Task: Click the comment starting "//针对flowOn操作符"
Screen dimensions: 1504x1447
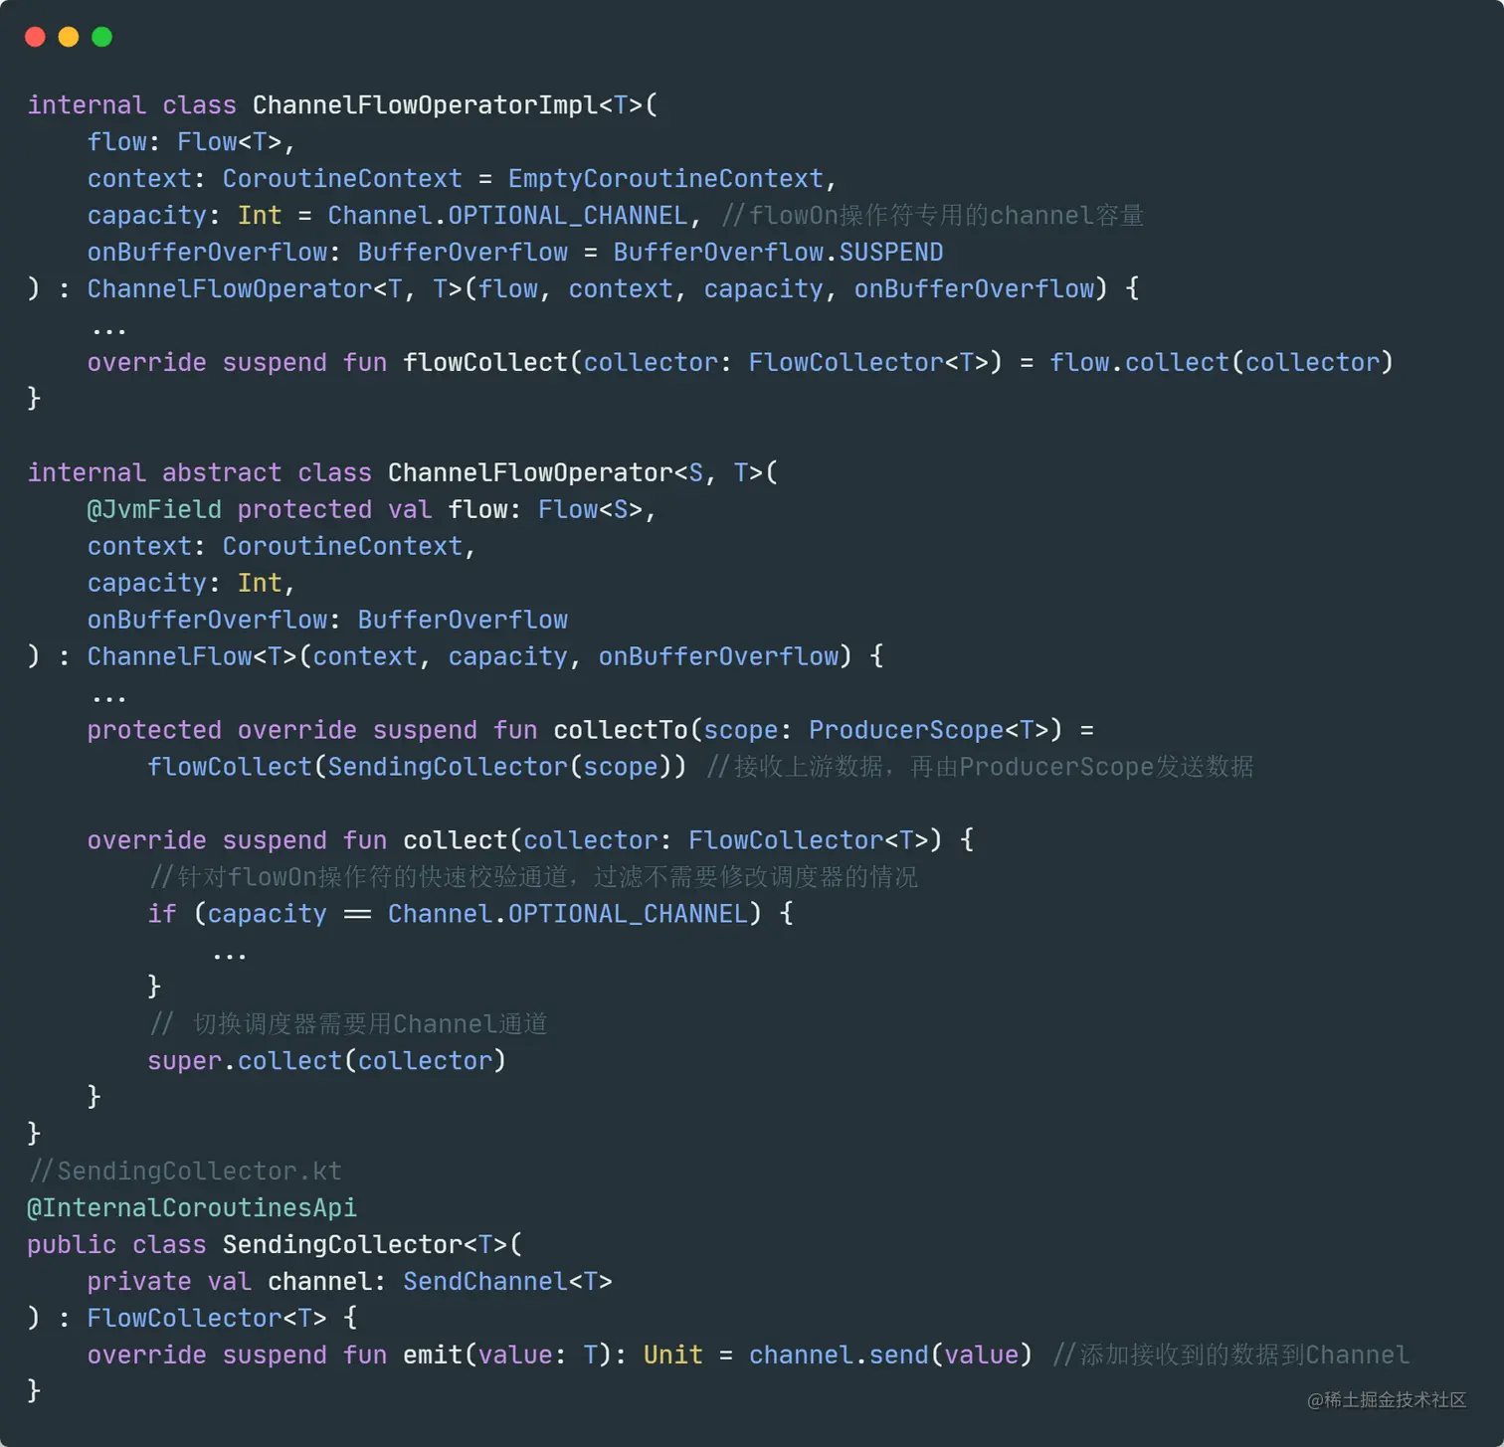Action: pyautogui.click(x=533, y=878)
